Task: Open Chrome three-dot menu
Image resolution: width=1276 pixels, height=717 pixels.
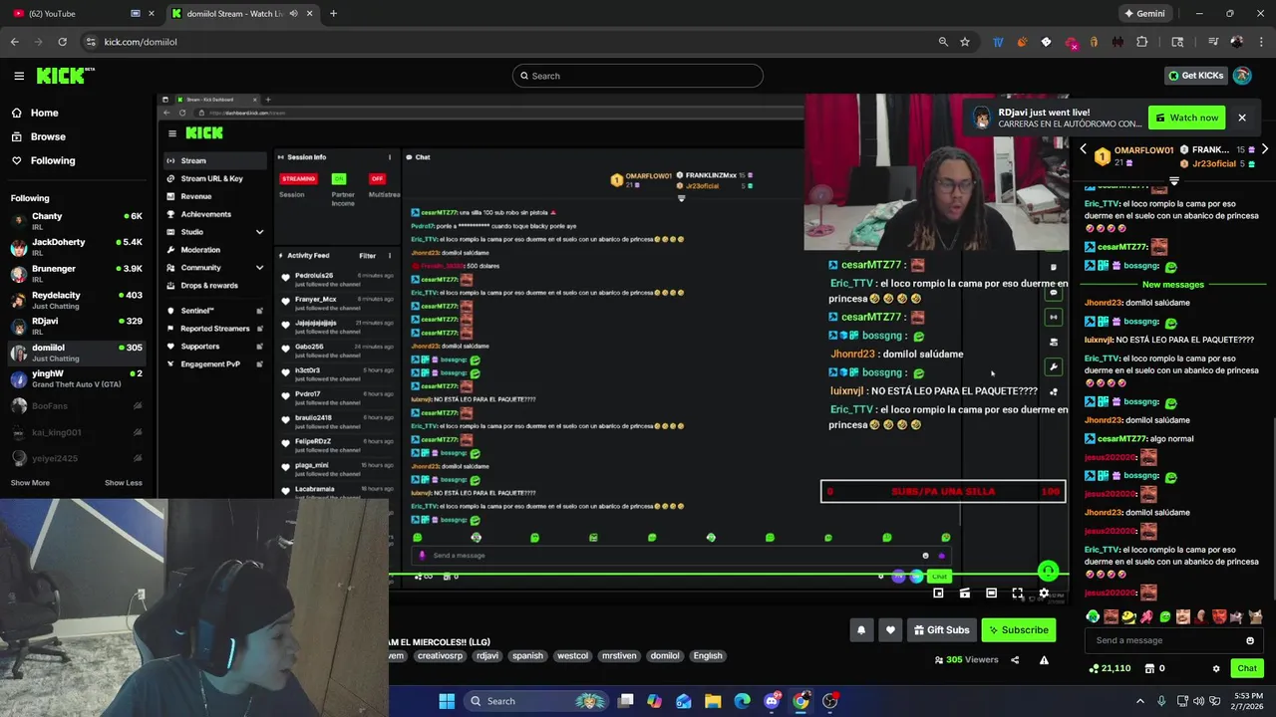Action: [x=1261, y=42]
